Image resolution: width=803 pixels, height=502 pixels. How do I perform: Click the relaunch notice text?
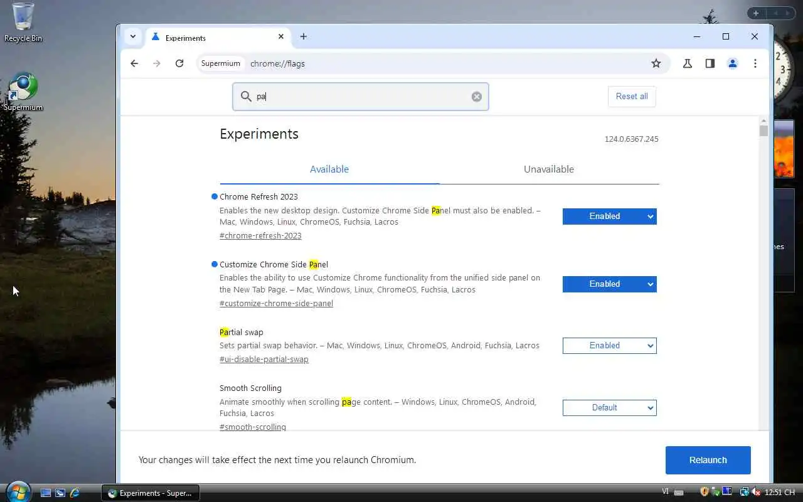pos(277,460)
